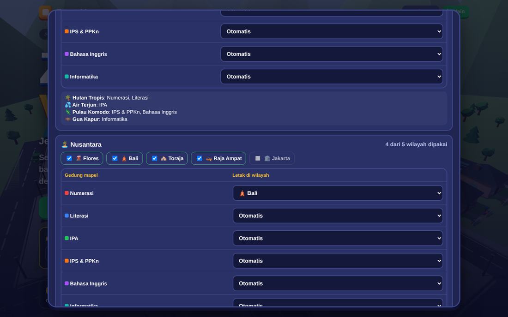Open Informatika dropdown above Hutan Tropis summary
This screenshot has height=317, width=508.
332,77
